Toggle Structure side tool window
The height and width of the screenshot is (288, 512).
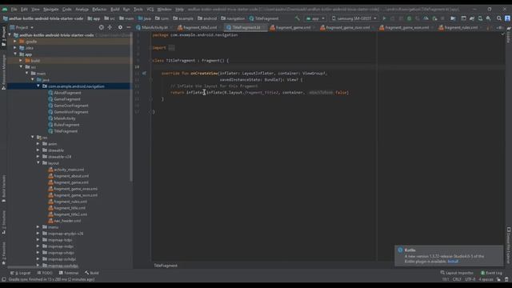pyautogui.click(x=3, y=222)
